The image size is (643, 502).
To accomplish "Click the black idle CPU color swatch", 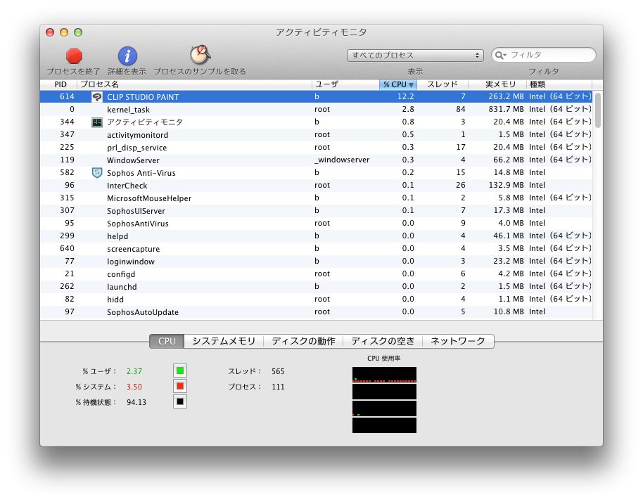I will (180, 401).
